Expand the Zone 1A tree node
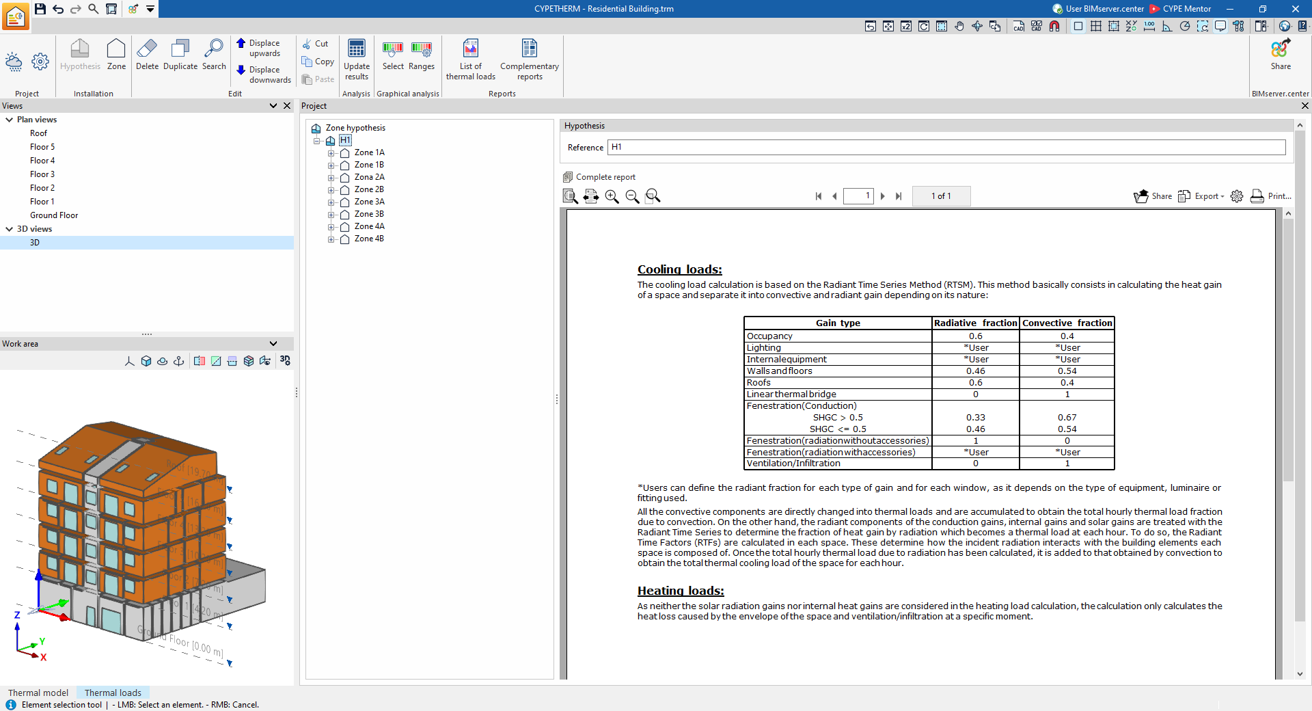This screenshot has height=711, width=1312. pyautogui.click(x=331, y=153)
